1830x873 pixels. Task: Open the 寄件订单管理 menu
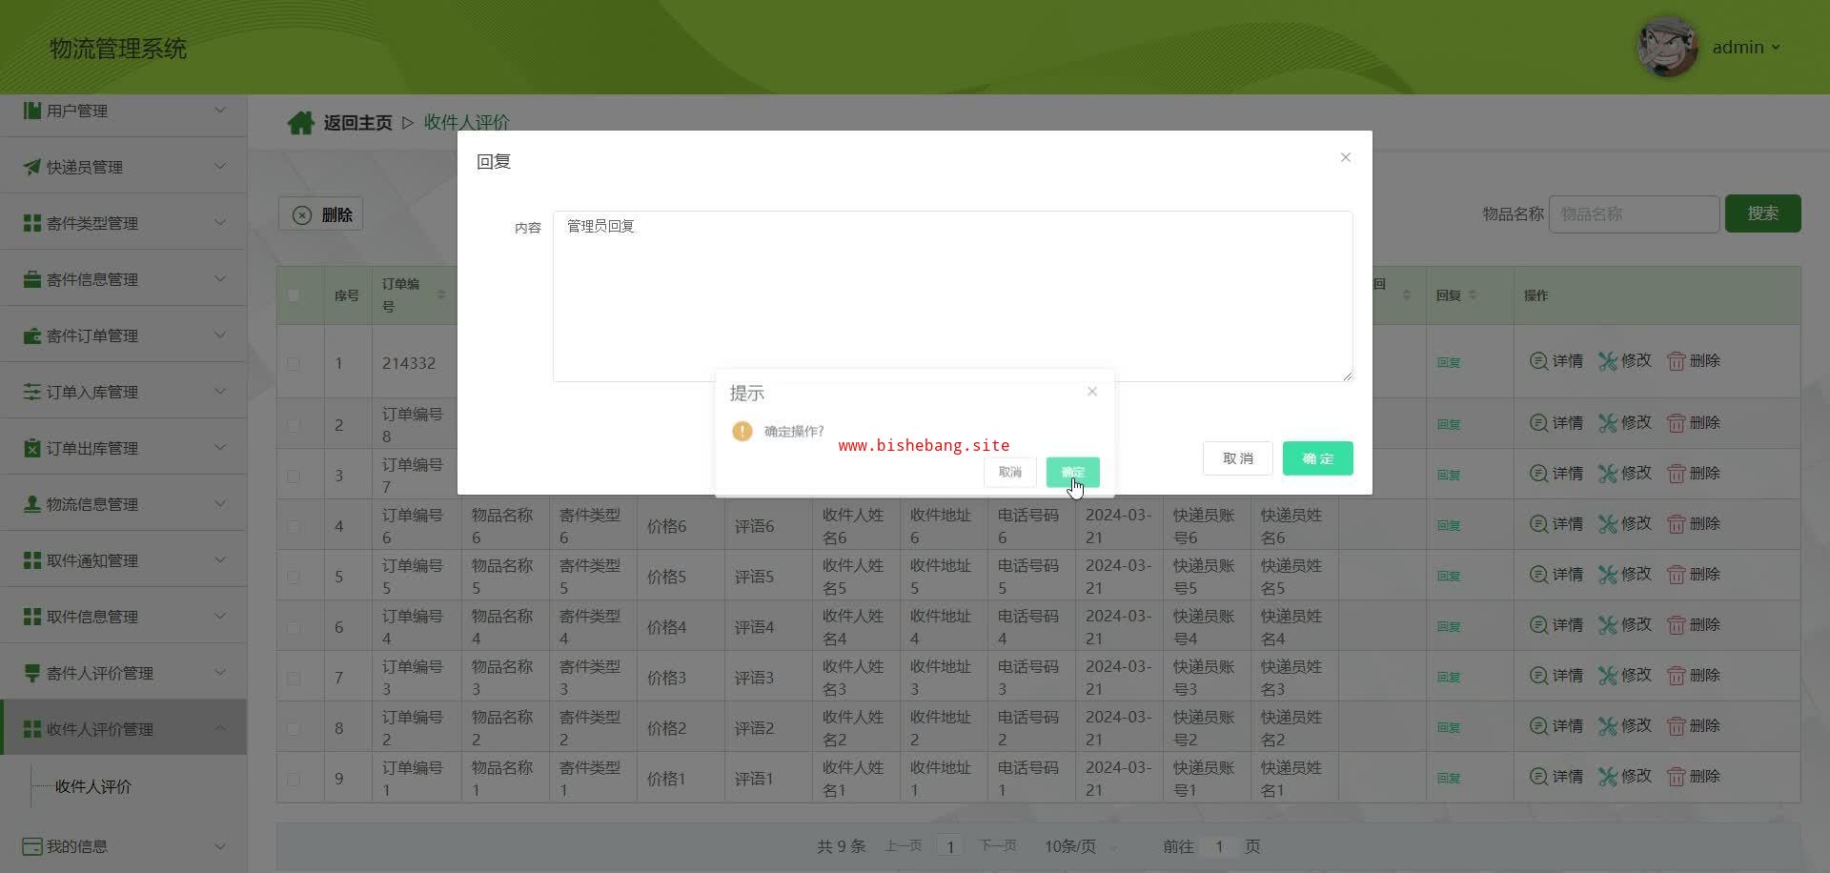coord(124,335)
